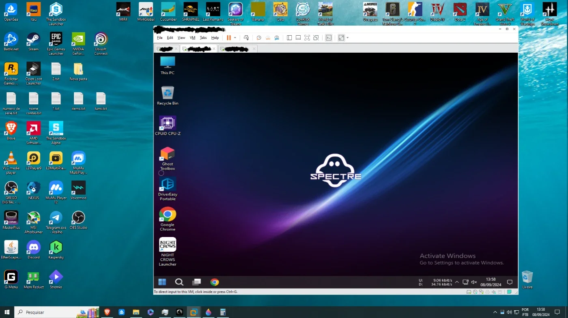Expand the power options dropdown arrow
The image size is (568, 318).
pos(235,38)
